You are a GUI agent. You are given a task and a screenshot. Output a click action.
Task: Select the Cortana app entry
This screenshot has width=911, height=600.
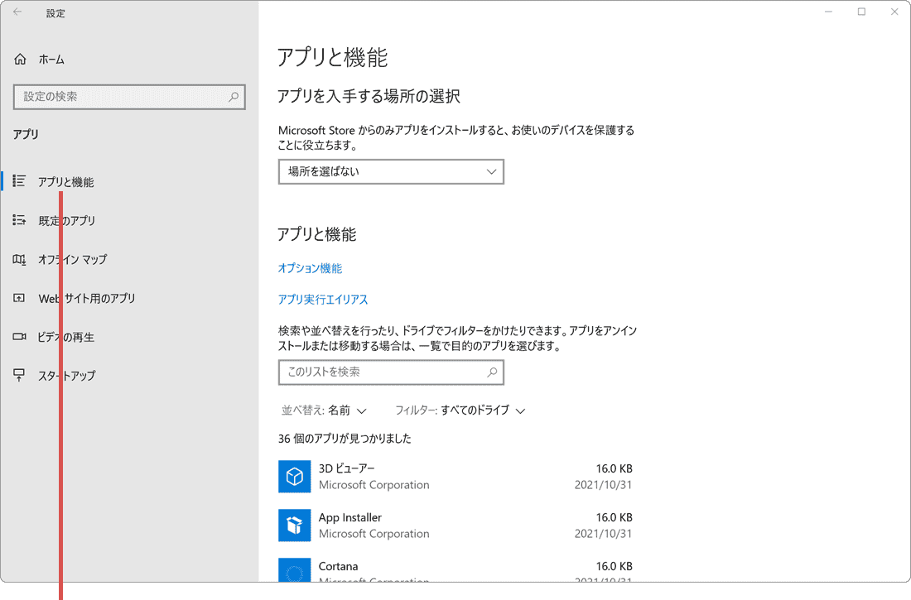(x=338, y=566)
